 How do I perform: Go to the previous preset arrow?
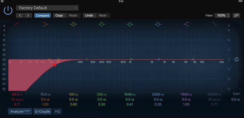point(20,16)
